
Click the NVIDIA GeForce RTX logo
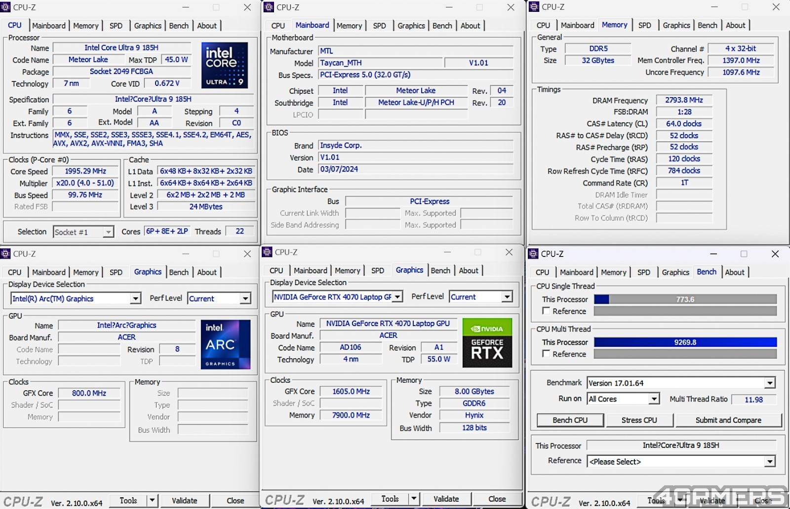(x=487, y=343)
